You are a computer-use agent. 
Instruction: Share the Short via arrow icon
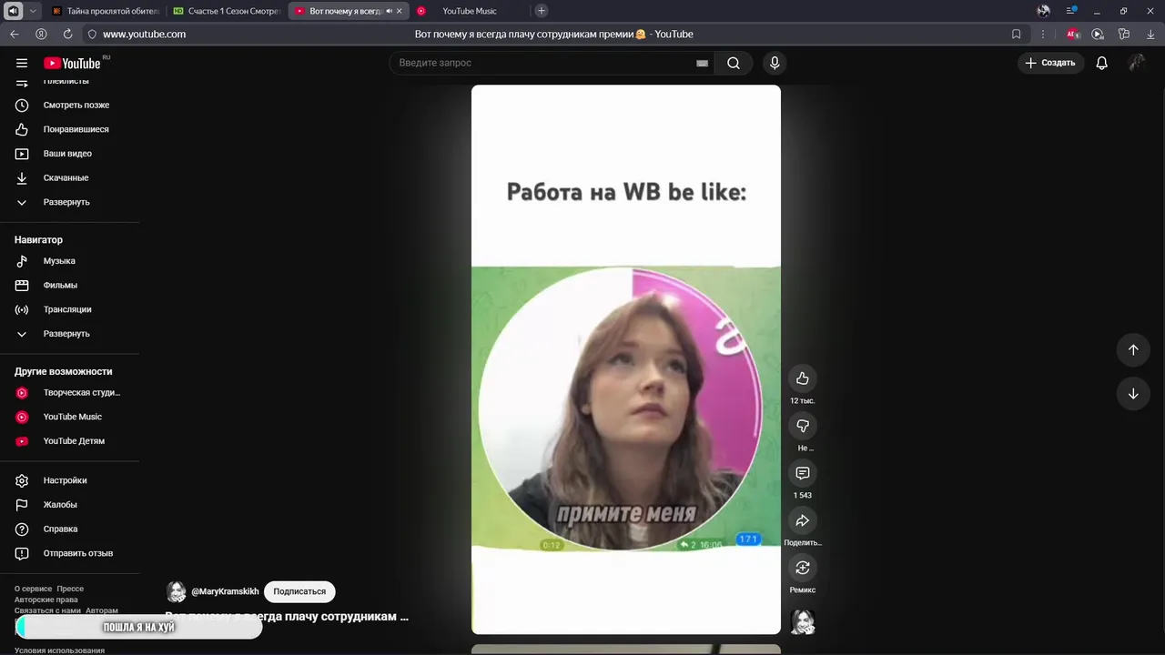pyautogui.click(x=802, y=520)
